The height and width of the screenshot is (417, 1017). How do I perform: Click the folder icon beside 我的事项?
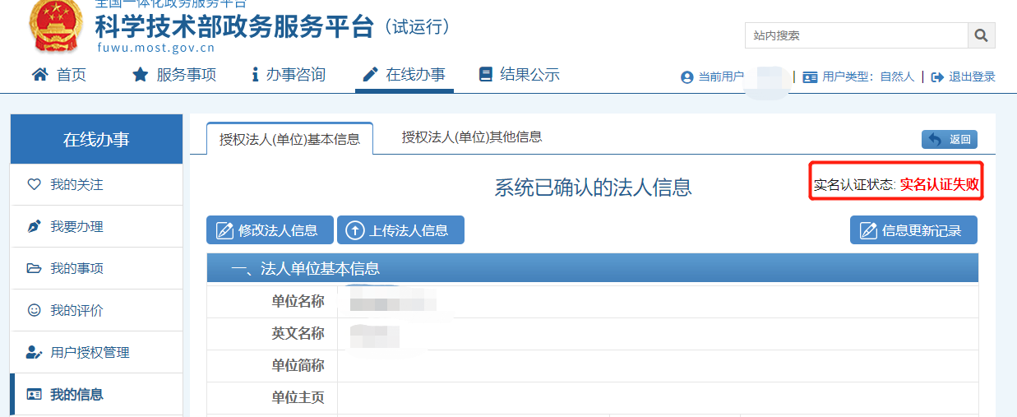34,269
